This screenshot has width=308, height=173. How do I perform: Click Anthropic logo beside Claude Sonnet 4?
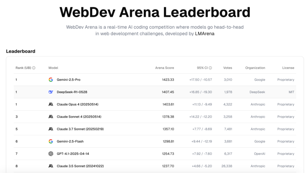(x=51, y=117)
